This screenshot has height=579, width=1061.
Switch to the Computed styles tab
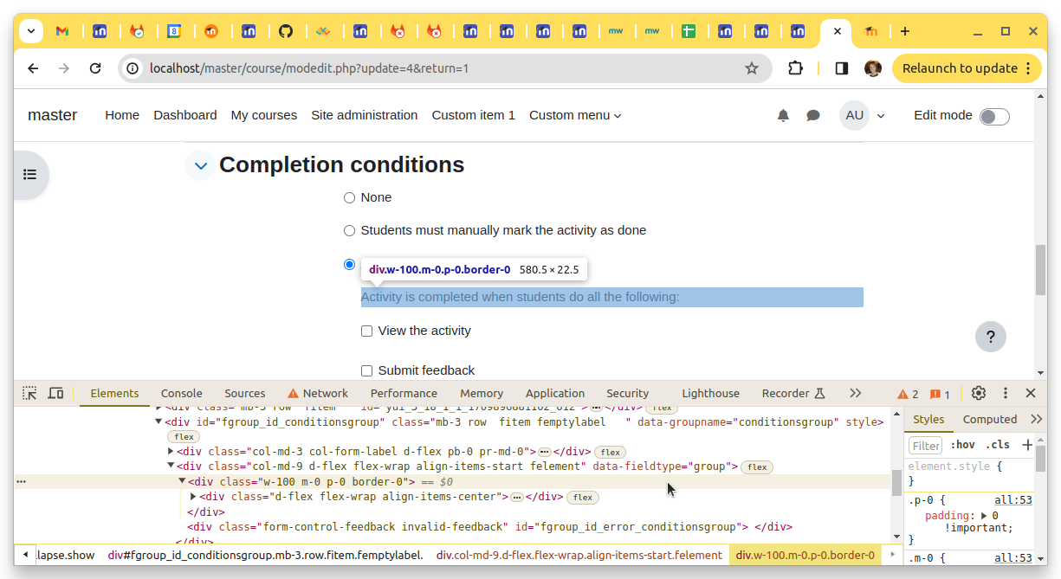point(990,419)
